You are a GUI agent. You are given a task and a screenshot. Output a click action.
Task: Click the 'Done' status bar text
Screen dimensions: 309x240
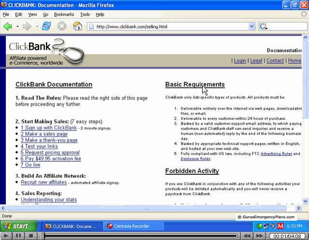pyautogui.click(x=7, y=216)
